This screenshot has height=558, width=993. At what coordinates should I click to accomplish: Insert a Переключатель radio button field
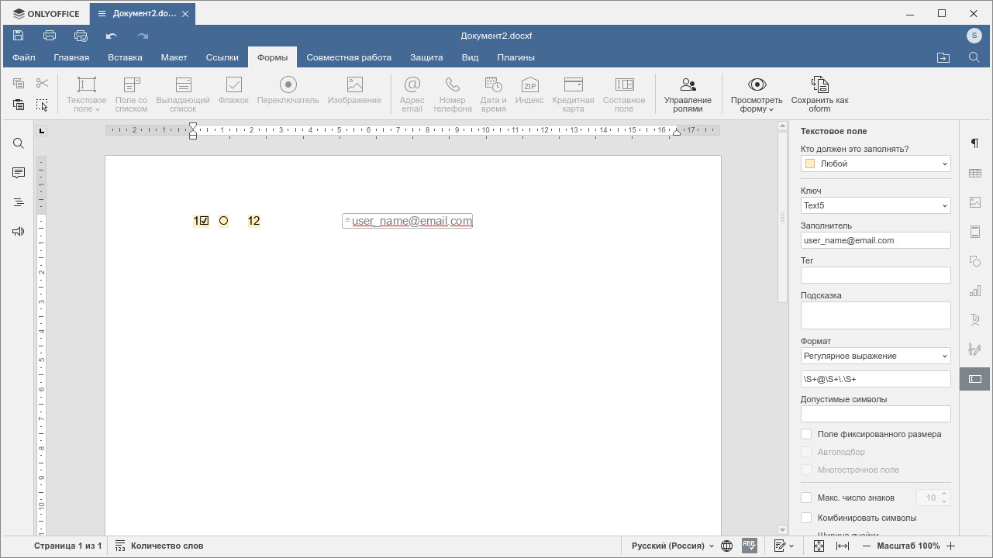[x=288, y=91]
